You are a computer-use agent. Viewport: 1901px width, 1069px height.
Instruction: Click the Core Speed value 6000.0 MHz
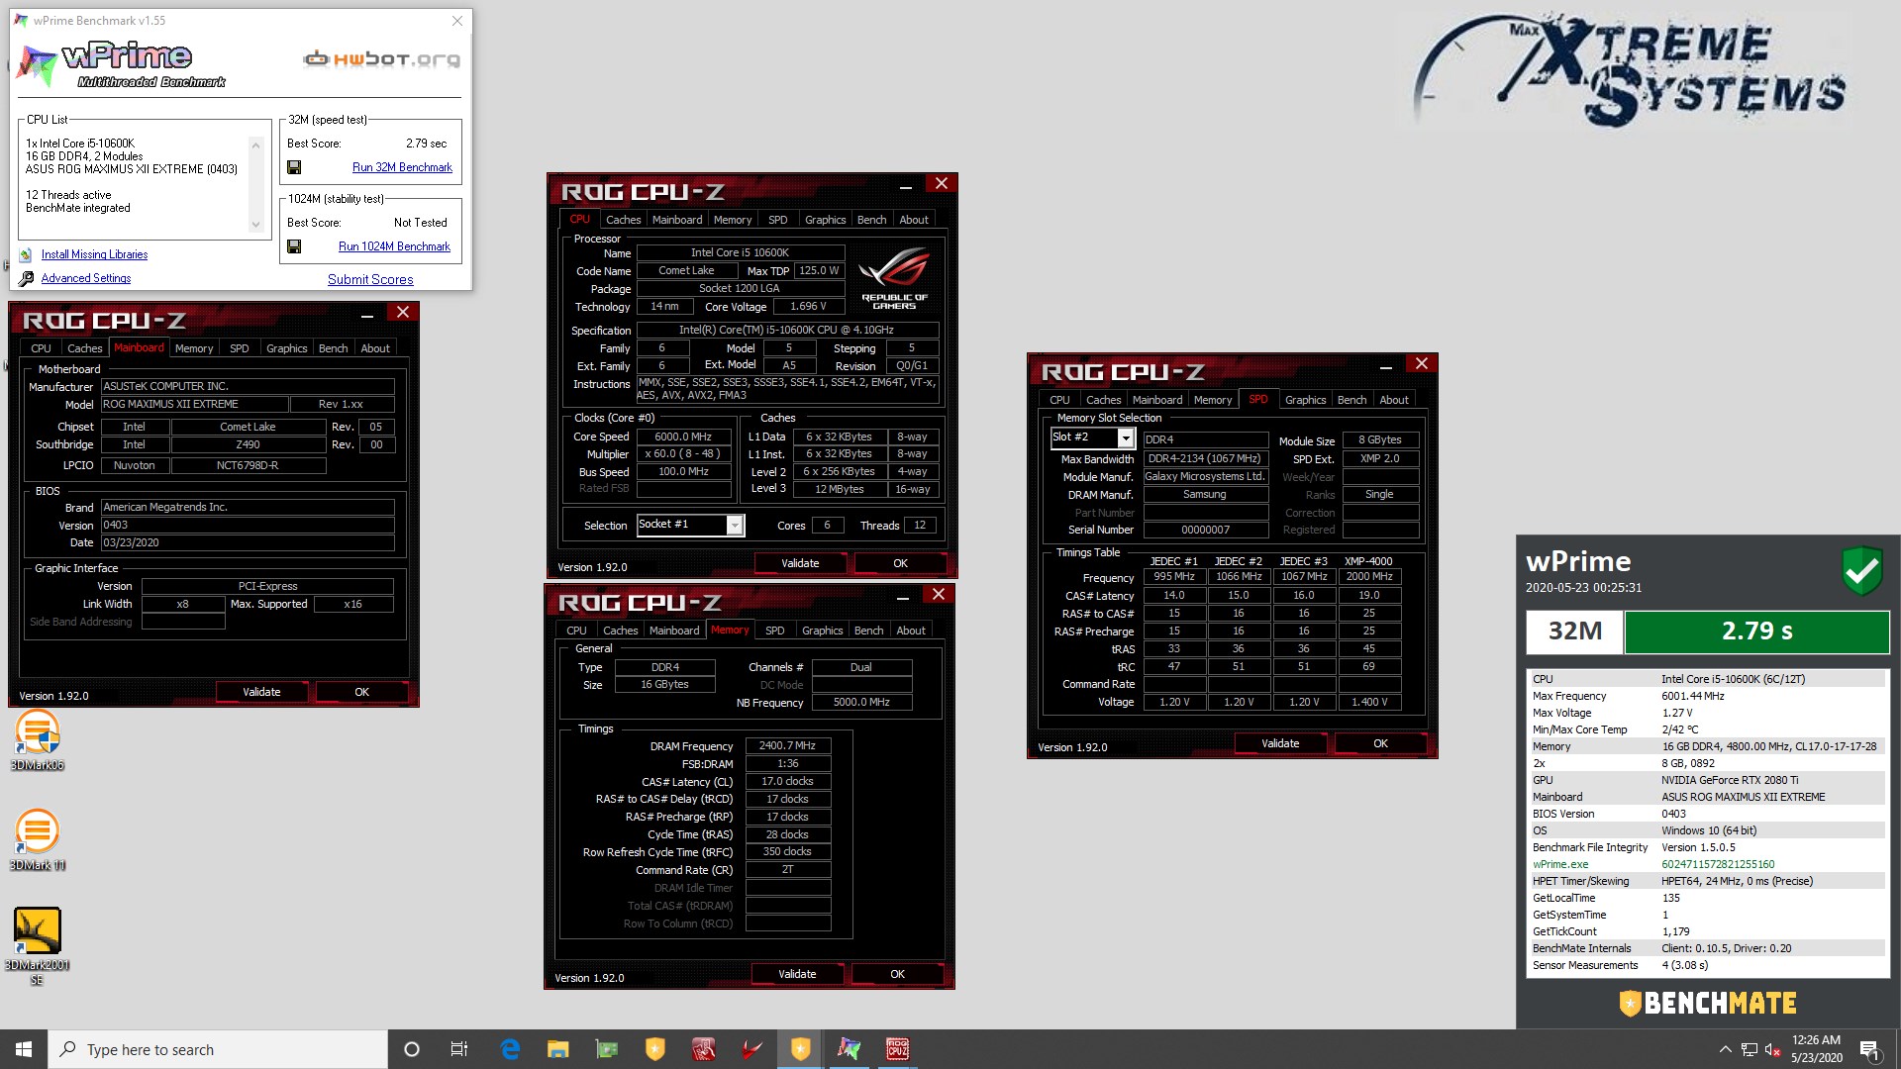683,437
